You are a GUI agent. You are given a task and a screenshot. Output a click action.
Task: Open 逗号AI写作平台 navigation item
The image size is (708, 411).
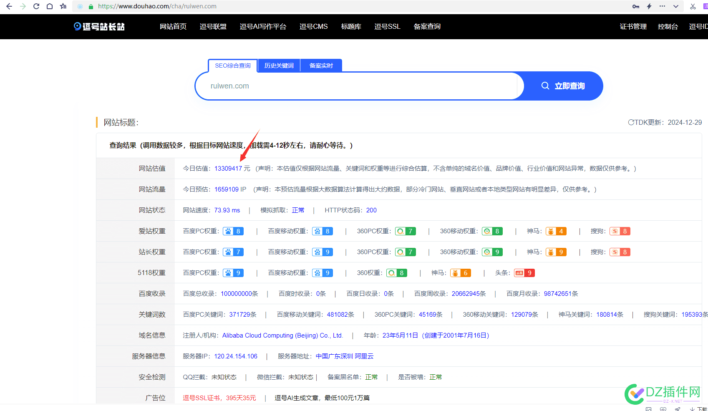[x=263, y=26]
